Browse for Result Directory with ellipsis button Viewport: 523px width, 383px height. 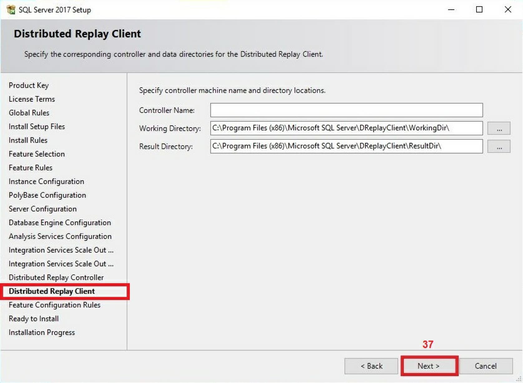(499, 146)
